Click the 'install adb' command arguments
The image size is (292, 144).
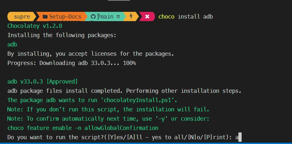(x=195, y=16)
